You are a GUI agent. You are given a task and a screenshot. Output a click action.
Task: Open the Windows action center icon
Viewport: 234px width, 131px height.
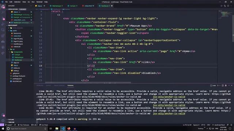pyautogui.click(x=230, y=128)
